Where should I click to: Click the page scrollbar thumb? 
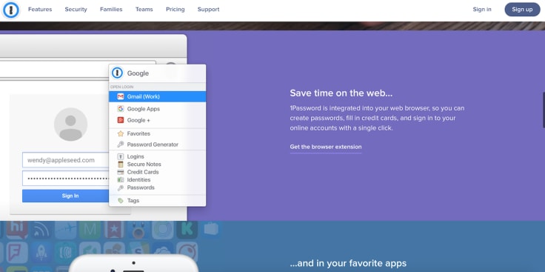[544, 110]
